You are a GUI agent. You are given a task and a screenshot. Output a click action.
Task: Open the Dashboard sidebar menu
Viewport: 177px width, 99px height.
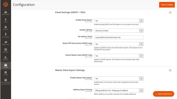pyautogui.click(x=6, y=13)
